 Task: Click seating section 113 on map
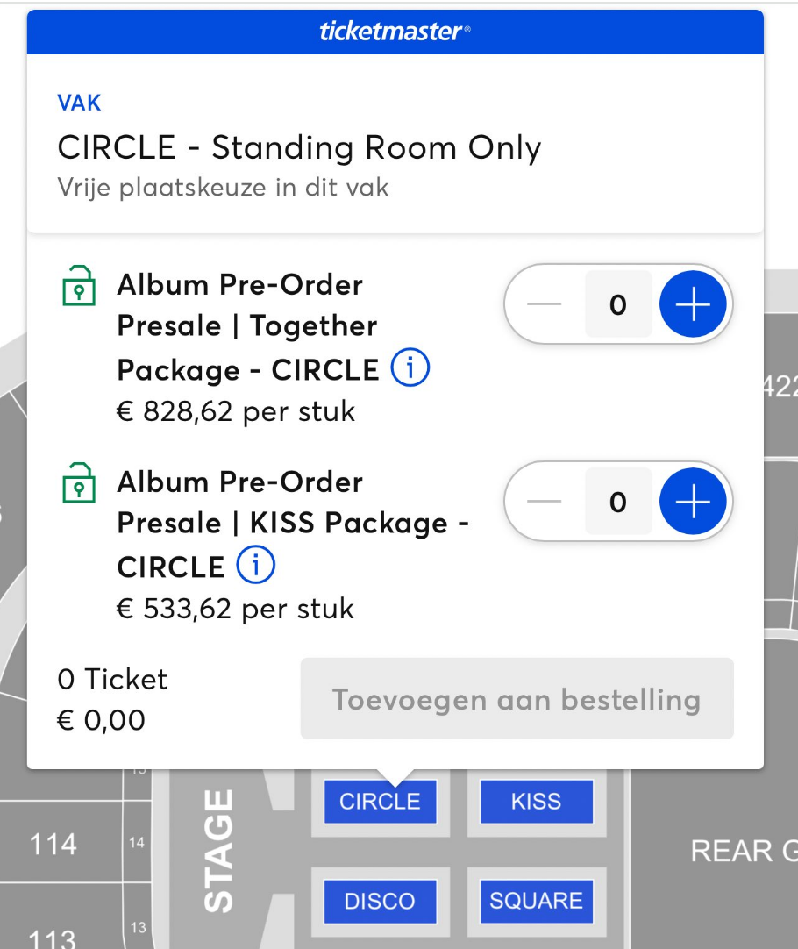(52, 937)
